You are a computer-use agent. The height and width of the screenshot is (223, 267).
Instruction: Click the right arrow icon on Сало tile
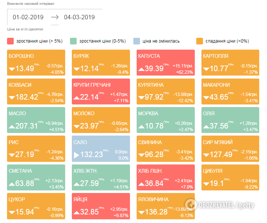76,155
